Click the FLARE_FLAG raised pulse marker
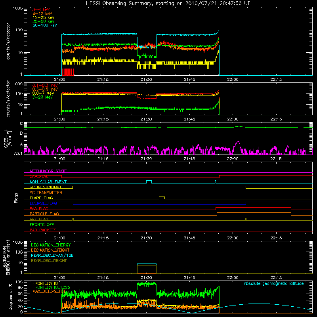Image resolution: width=317 pixels, height=317 pixels. coord(162,198)
